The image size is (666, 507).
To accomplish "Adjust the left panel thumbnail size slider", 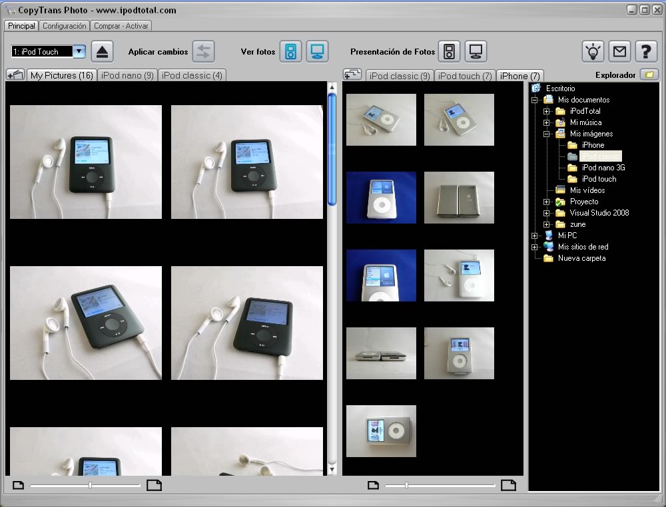I will 90,485.
